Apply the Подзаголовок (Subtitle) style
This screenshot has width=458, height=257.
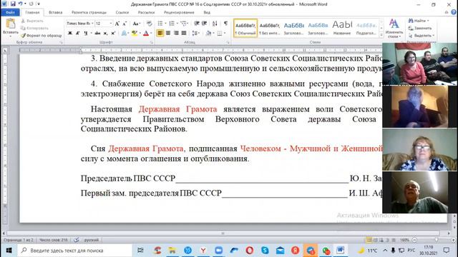pos(366,29)
